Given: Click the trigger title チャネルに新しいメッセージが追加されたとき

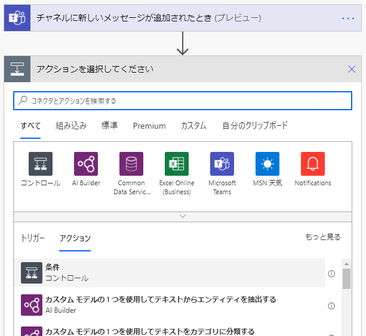Looking at the screenshot, I should coord(124,18).
